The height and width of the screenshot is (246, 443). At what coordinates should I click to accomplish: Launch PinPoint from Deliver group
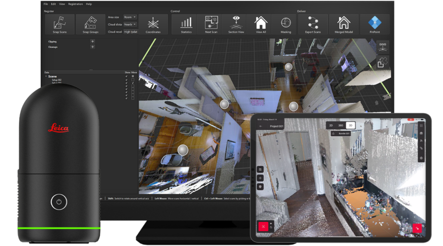coord(375,24)
